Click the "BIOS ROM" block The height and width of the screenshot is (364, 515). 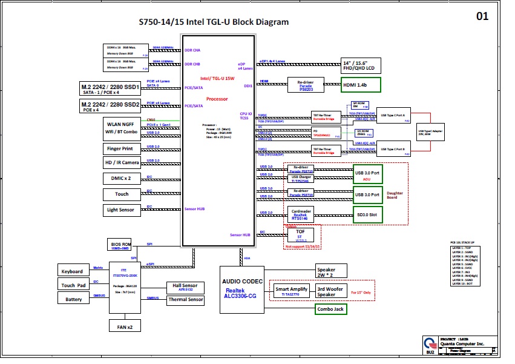pyautogui.click(x=119, y=245)
